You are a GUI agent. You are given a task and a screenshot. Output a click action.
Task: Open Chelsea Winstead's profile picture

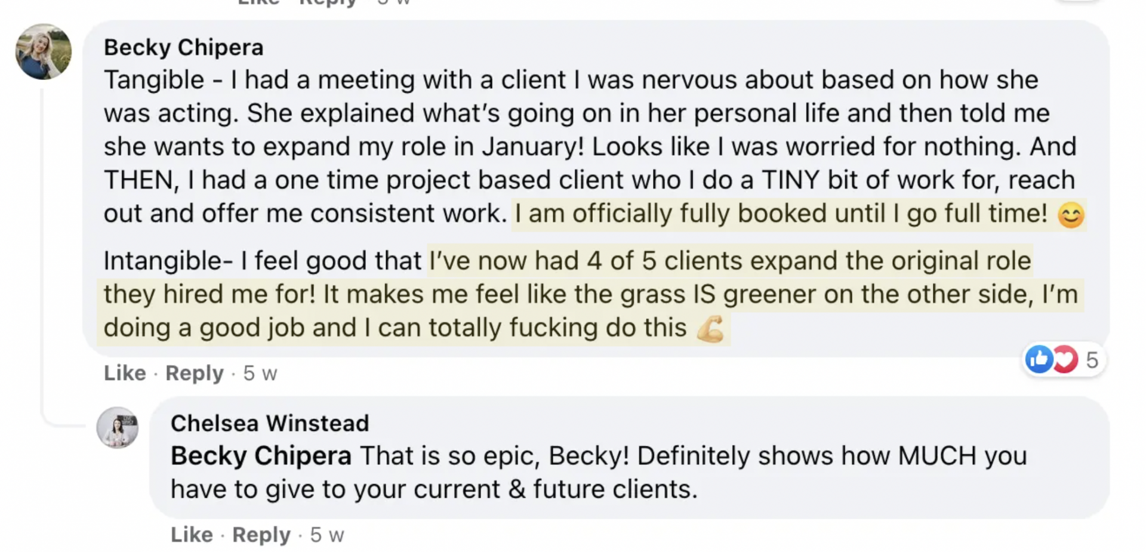click(118, 427)
